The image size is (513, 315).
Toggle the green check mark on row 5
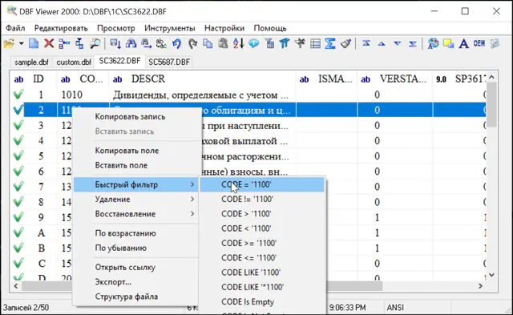[18, 155]
